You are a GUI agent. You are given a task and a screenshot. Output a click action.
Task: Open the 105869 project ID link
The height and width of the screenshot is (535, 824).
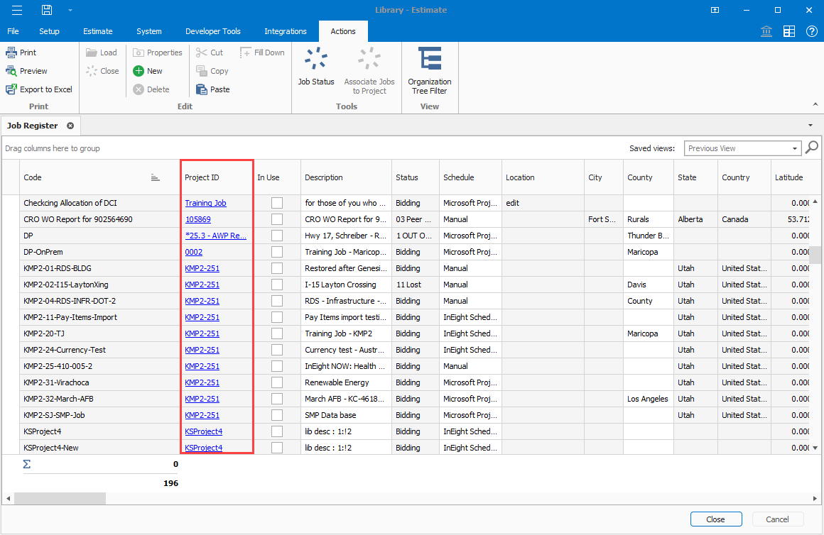pos(197,219)
